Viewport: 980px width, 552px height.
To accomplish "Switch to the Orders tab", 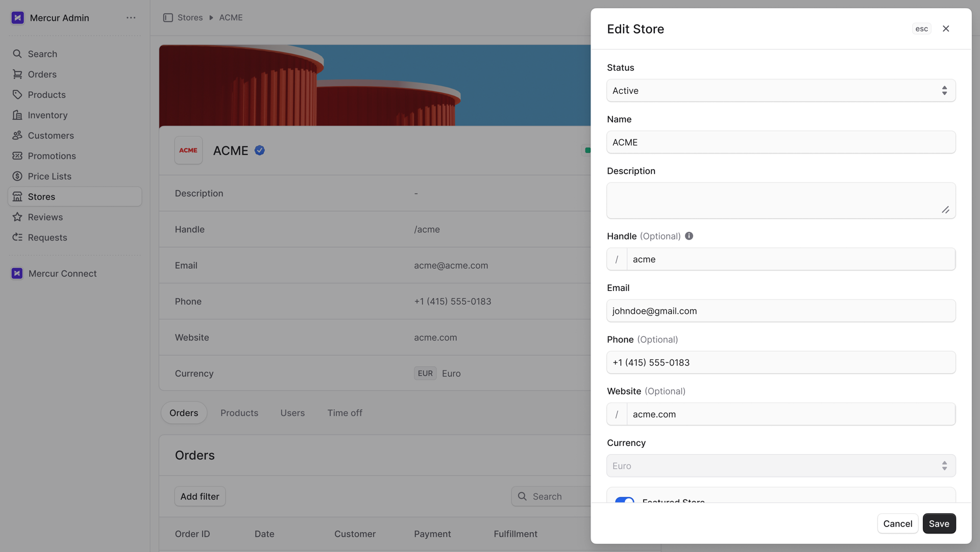I will coord(184,413).
